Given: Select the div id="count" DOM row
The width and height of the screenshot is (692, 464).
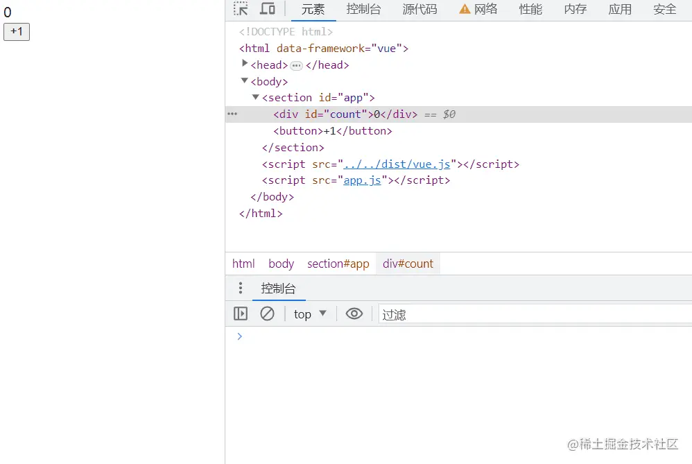Looking at the screenshot, I should coord(458,114).
